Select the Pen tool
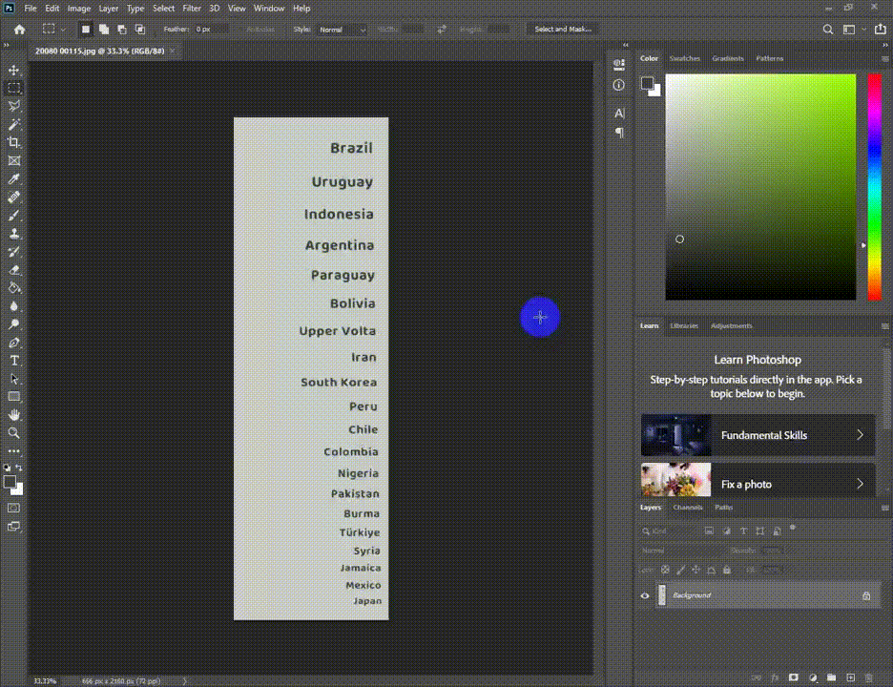893x687 pixels. 13,343
